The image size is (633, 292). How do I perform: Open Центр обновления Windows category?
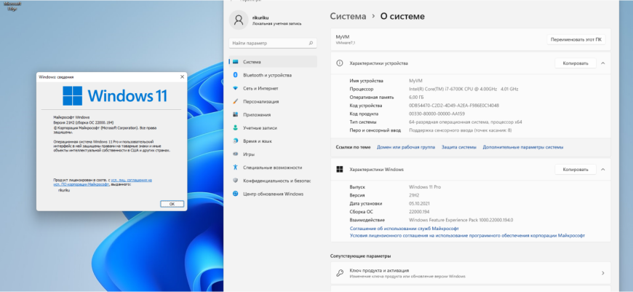(273, 194)
